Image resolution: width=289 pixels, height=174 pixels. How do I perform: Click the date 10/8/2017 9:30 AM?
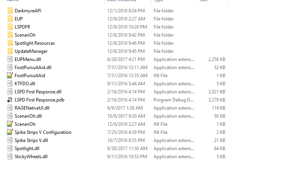click(126, 116)
